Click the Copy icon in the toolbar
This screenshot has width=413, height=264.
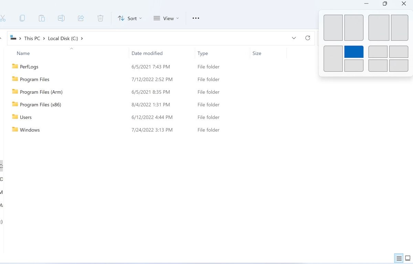coord(22,18)
